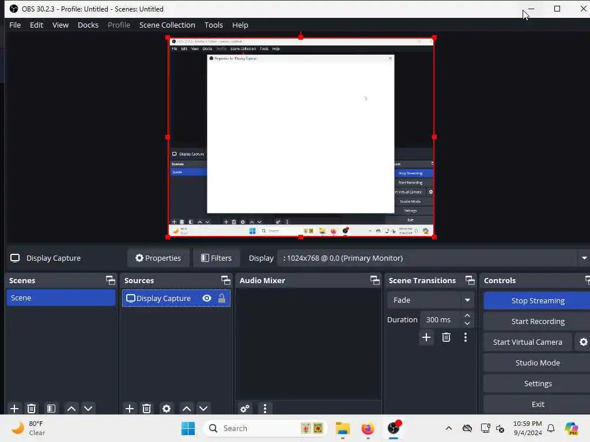Image resolution: width=590 pixels, height=442 pixels.
Task: Open virtual camera settings gear
Action: click(583, 342)
